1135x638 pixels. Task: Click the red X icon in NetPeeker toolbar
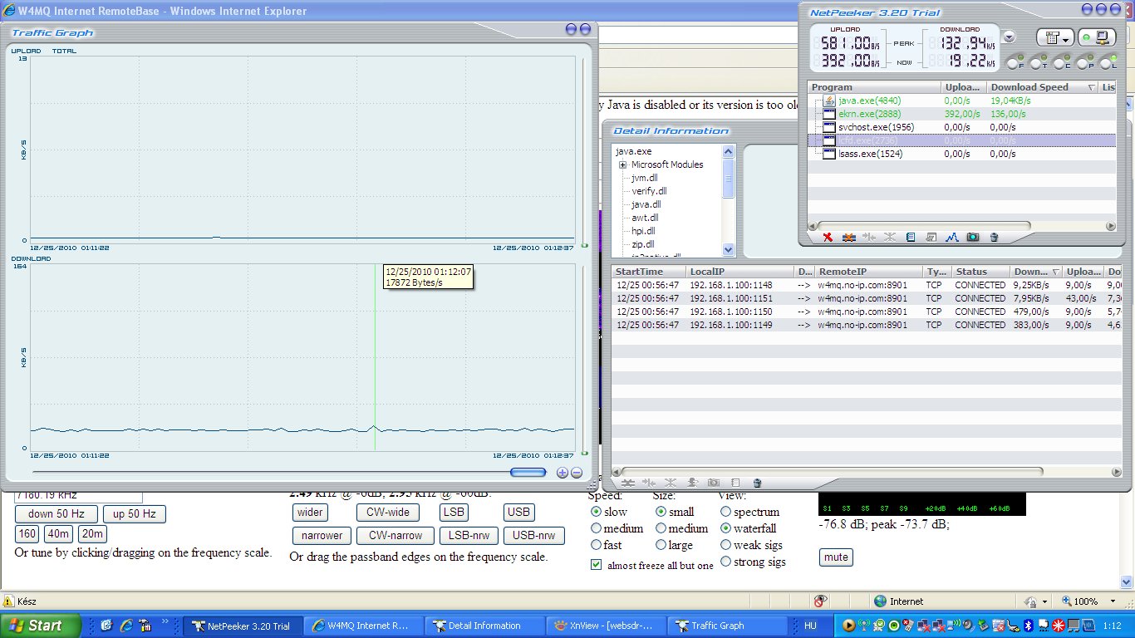[828, 238]
